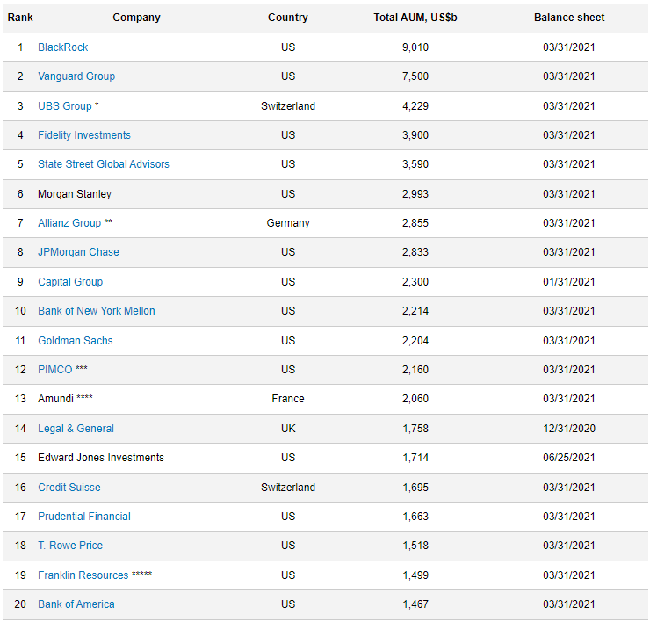Screen dimensions: 650x622
Task: Click the 1,714 AUM value
Action: click(415, 458)
